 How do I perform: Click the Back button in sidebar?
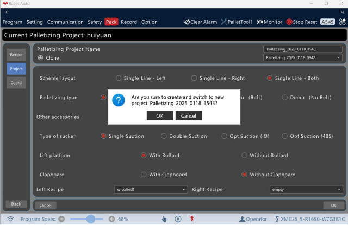(x=16, y=204)
